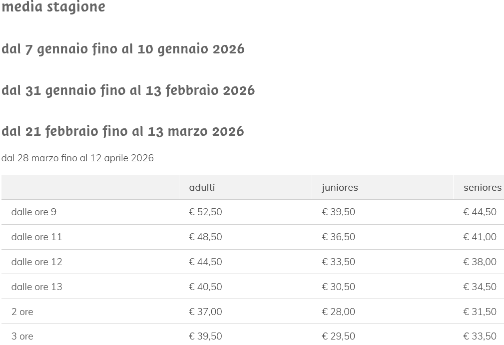Image resolution: width=504 pixels, height=345 pixels.
Task: Select the "3 ore" row label
Action: (22, 336)
